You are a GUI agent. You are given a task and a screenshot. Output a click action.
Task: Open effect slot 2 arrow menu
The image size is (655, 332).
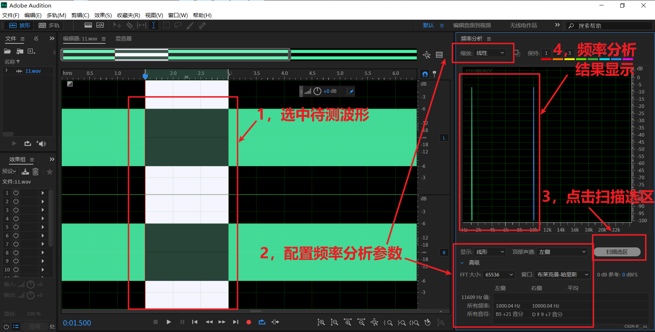(x=43, y=201)
